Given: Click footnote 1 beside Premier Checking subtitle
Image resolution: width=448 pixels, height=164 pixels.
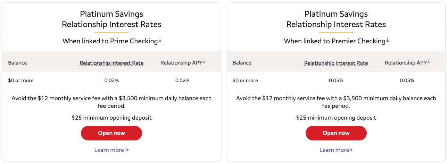Looking at the screenshot, I should [x=387, y=40].
